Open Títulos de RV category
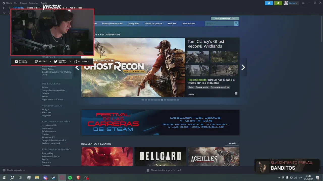Screen dimensions: 323x181 coord(48,138)
